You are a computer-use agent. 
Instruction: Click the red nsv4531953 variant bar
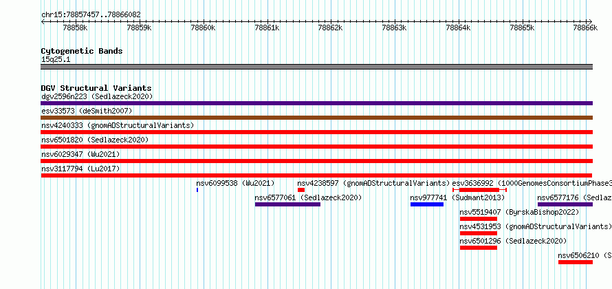pos(479,233)
